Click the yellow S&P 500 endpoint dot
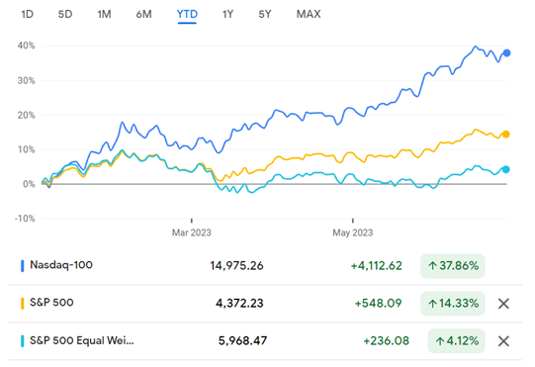Image resolution: width=535 pixels, height=367 pixels. tap(506, 135)
